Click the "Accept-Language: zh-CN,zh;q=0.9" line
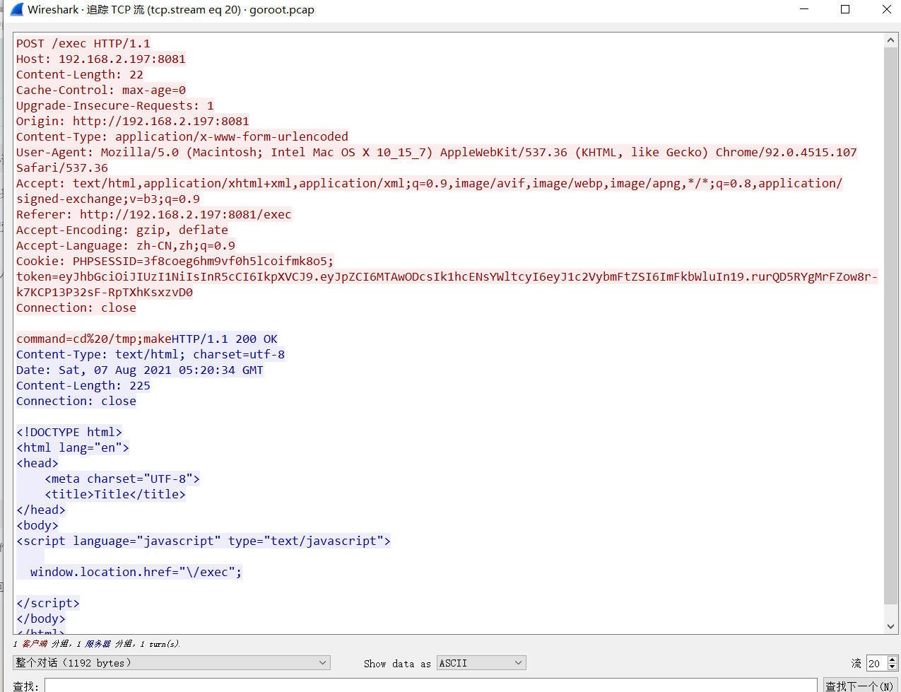The height and width of the screenshot is (692, 901). coord(126,245)
